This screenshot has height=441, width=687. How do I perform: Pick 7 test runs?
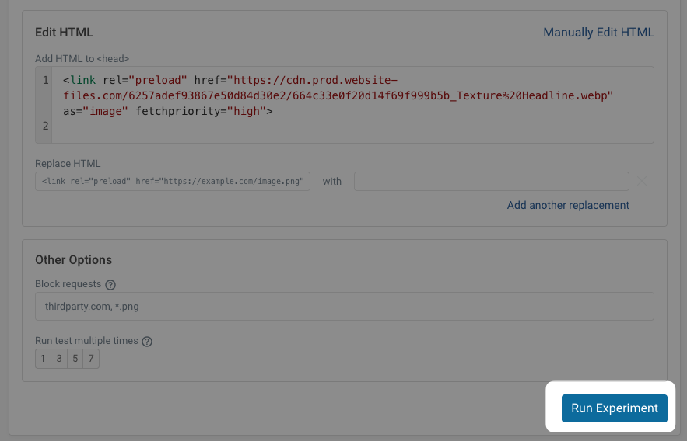pyautogui.click(x=91, y=359)
